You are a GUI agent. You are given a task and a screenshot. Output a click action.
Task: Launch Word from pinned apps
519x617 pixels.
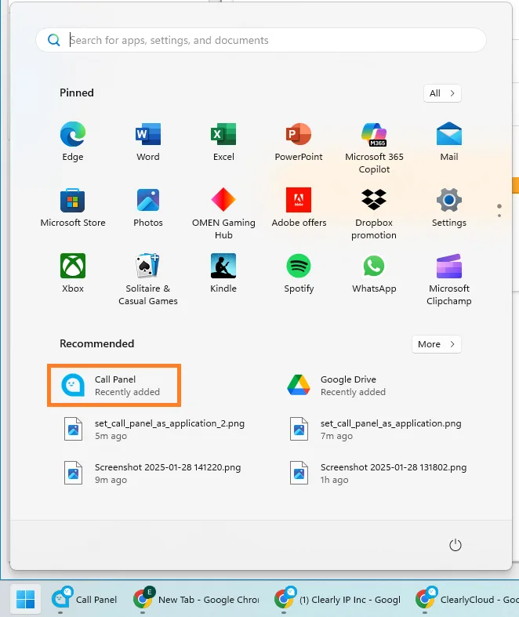148,141
